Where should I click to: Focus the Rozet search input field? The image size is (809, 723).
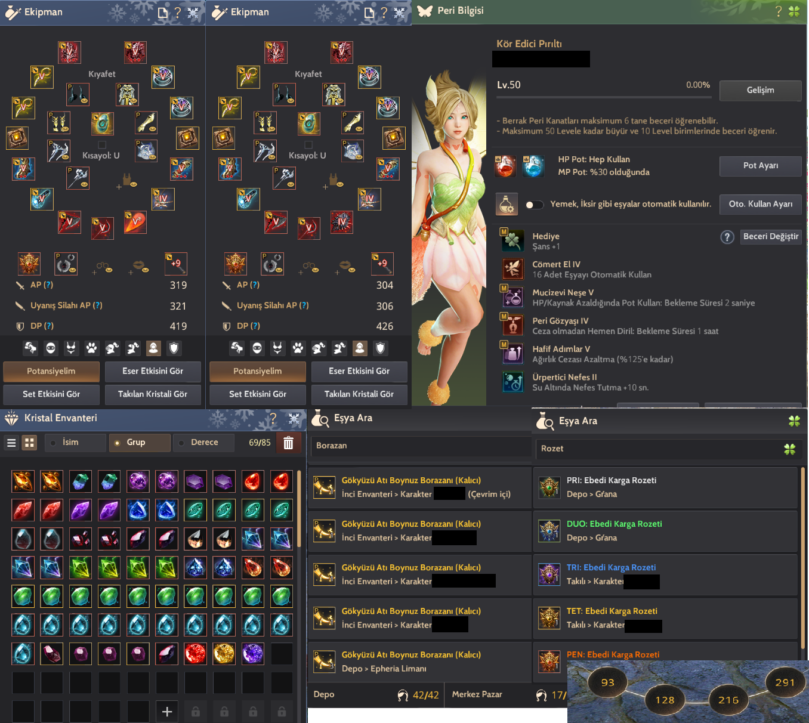[x=668, y=449]
